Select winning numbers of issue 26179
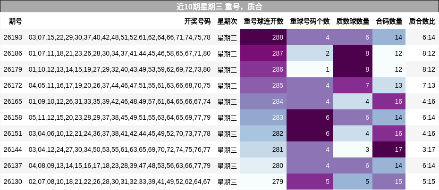Image resolution: width=439 pixels, height=190 pixels. [x=119, y=69]
